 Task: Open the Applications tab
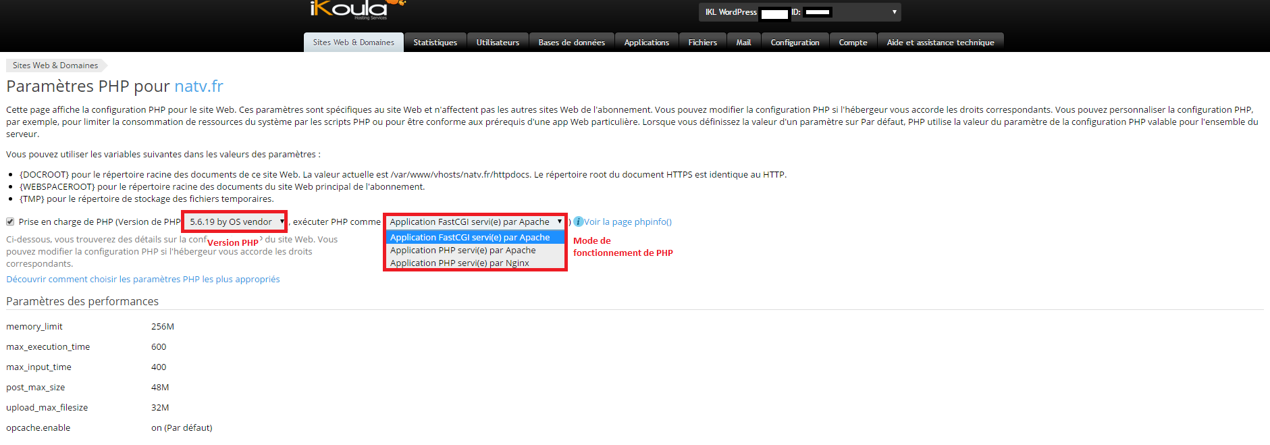(646, 43)
